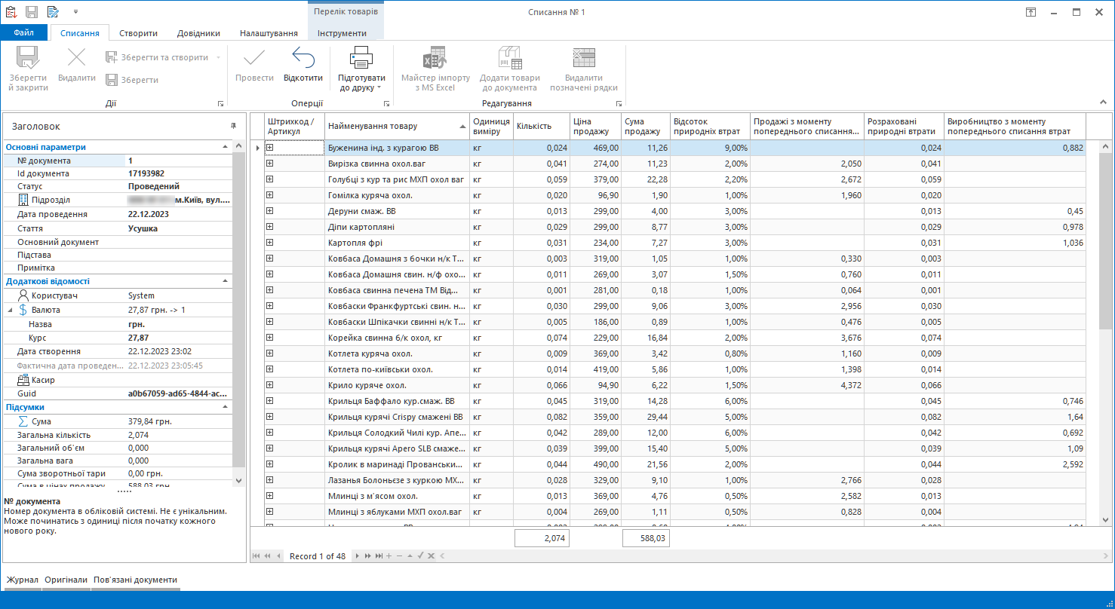Open the Файл menu
Image resolution: width=1115 pixels, height=609 pixels.
[x=23, y=33]
